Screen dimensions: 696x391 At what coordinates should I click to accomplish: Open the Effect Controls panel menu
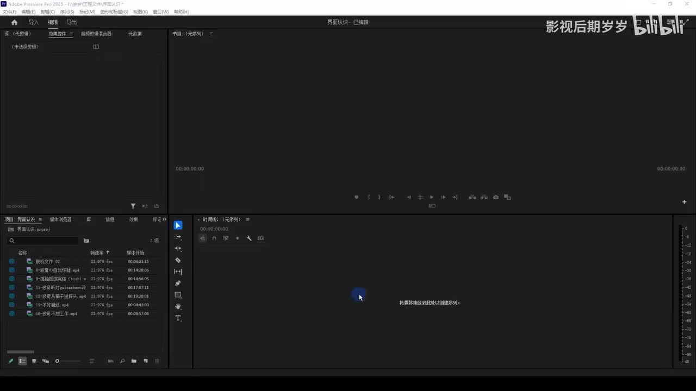pos(71,34)
